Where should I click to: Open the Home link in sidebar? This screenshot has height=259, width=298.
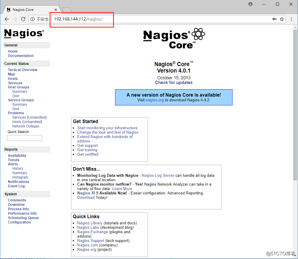[13, 51]
